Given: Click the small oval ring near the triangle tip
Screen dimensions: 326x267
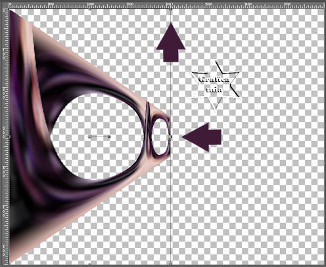Looking at the screenshot, I should 160,136.
